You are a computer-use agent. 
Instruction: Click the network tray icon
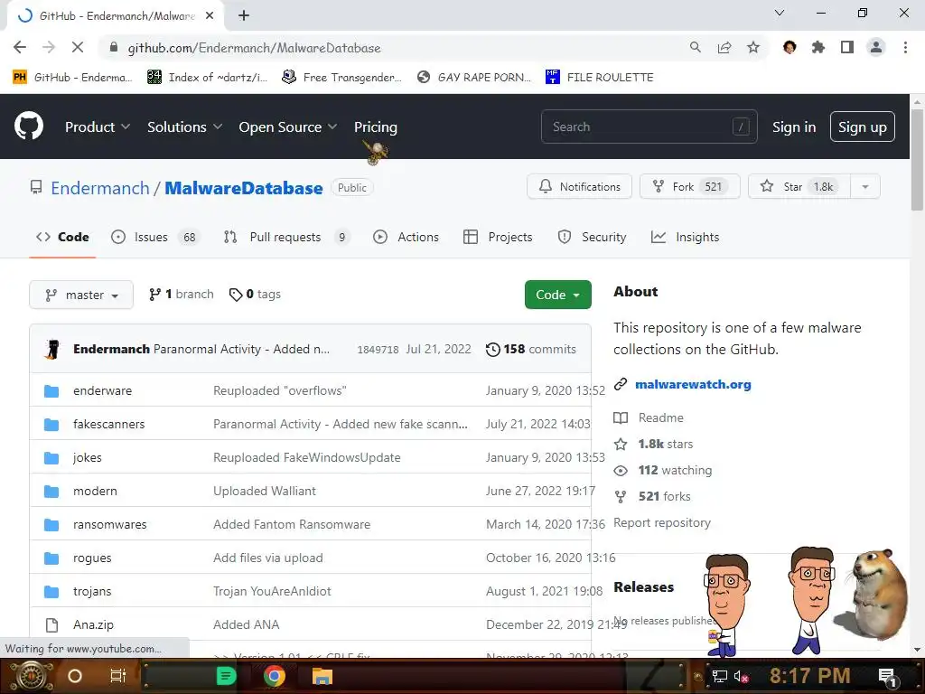pos(720,676)
